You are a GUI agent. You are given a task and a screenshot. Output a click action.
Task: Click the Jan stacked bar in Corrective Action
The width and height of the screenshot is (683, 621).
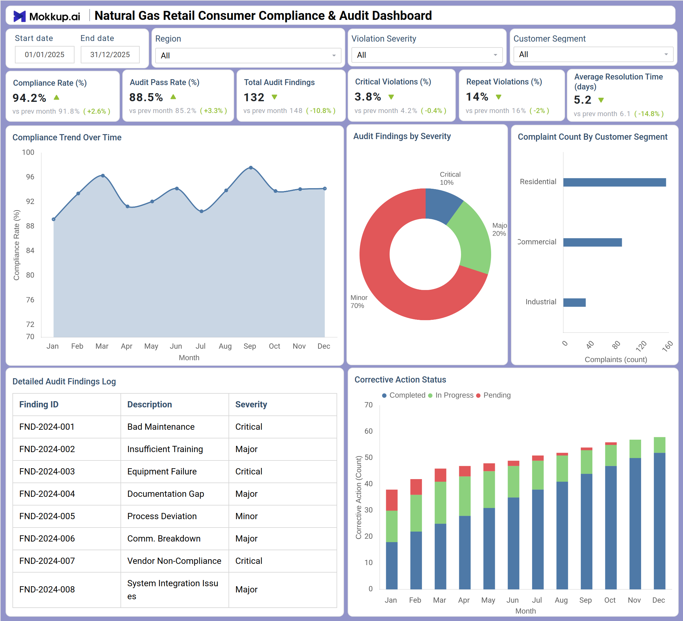coord(392,539)
